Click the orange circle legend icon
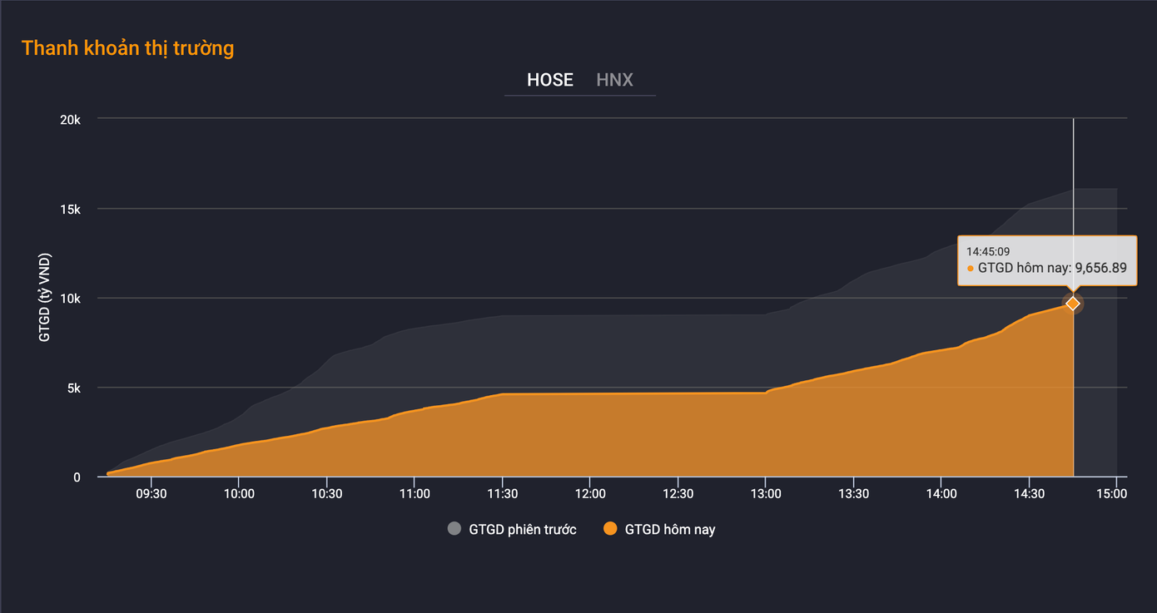This screenshot has width=1157, height=613. click(610, 529)
